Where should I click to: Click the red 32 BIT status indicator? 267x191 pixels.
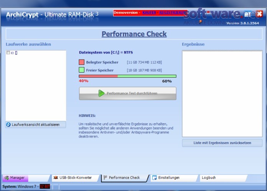pyautogui.click(x=45, y=186)
